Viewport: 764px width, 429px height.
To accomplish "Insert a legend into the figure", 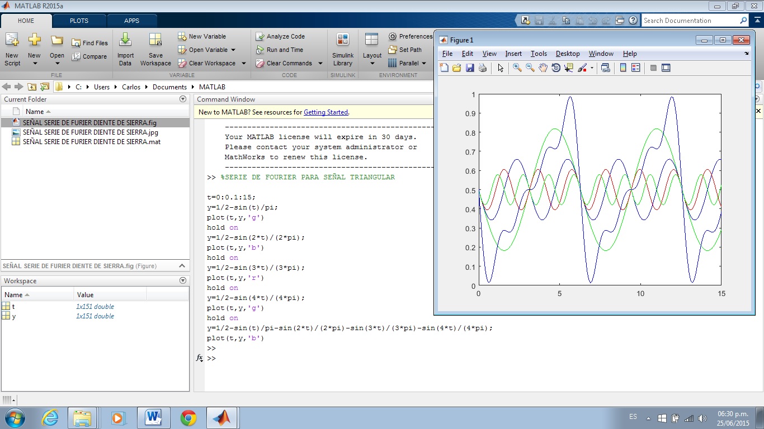I will tap(636, 68).
